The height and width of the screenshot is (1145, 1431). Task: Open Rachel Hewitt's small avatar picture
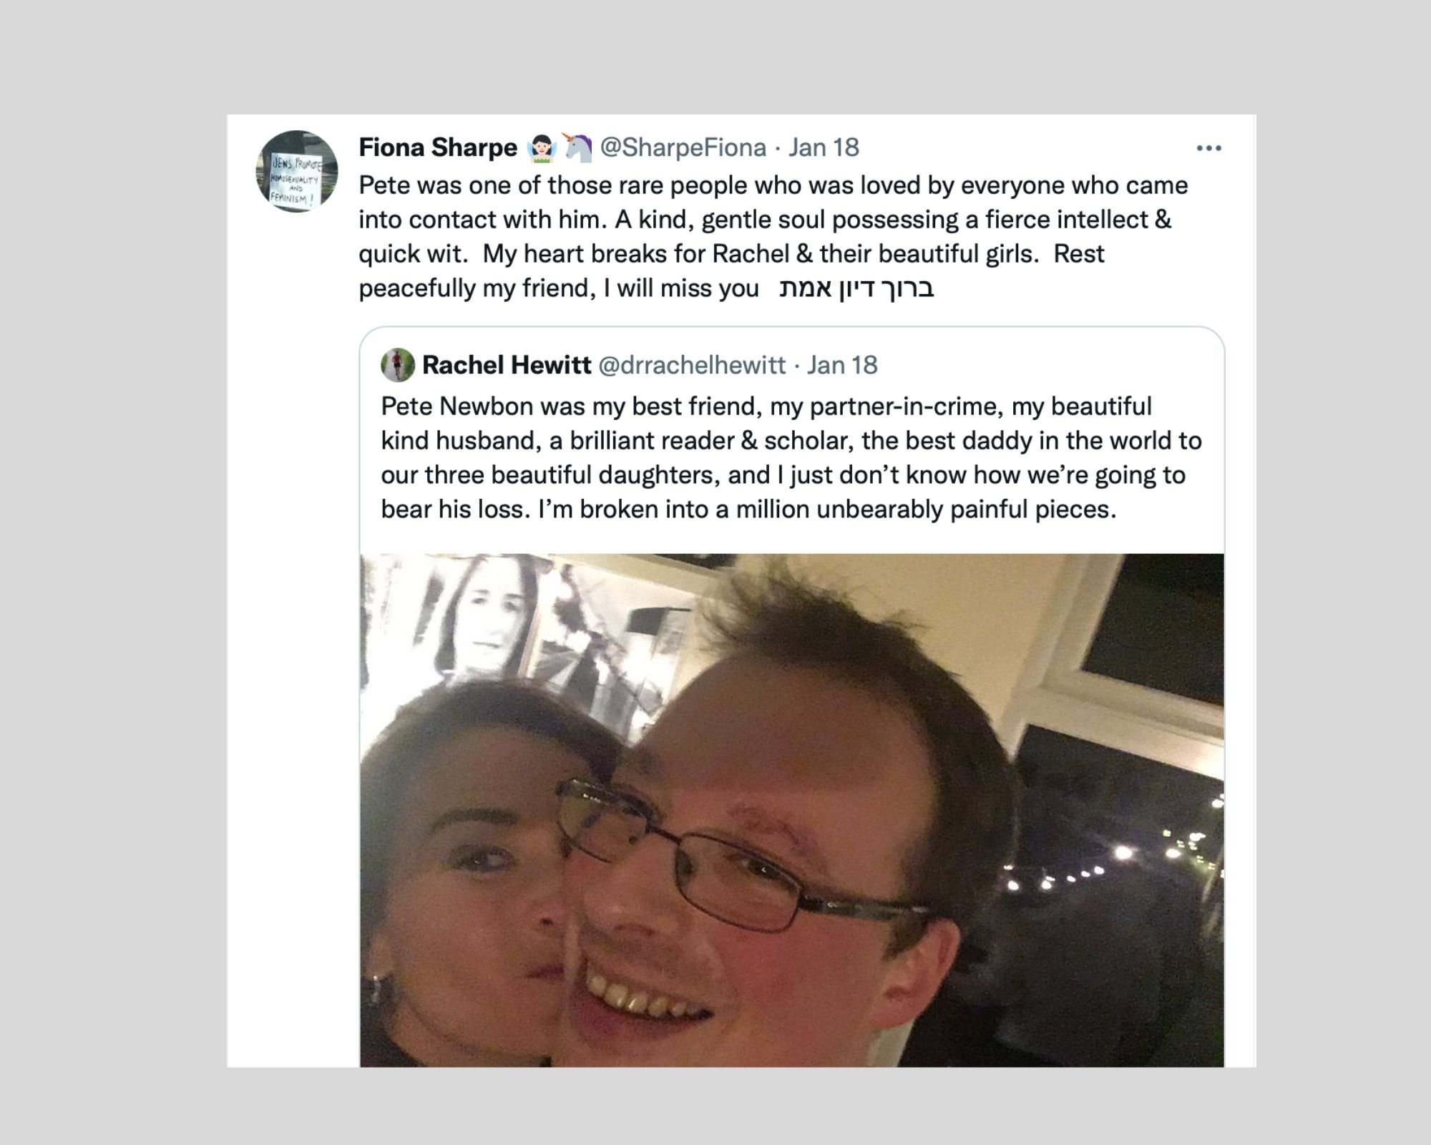pos(398,365)
